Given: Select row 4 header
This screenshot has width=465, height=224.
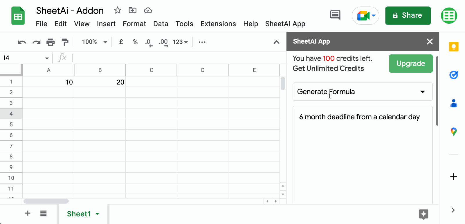Looking at the screenshot, I should tap(11, 114).
